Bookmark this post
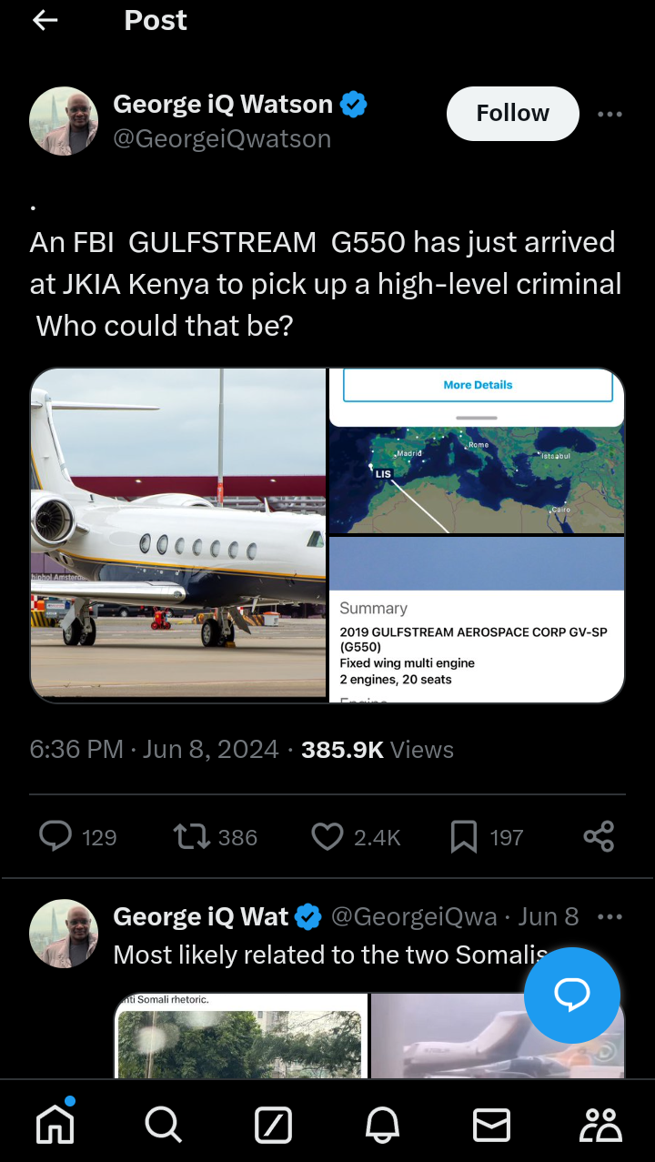The image size is (655, 1162). click(464, 836)
